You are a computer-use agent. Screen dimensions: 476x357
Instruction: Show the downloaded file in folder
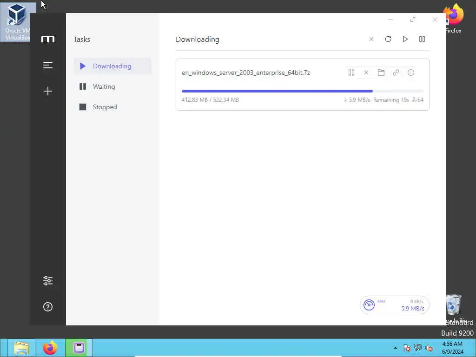point(381,73)
